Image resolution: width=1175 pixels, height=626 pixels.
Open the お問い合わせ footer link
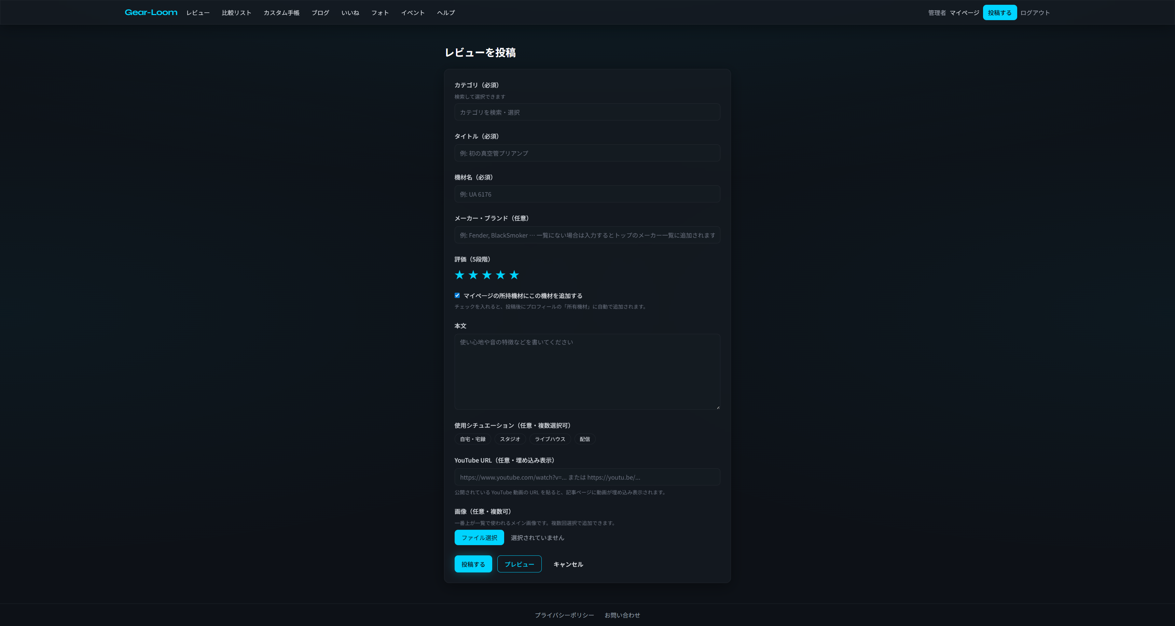point(622,615)
